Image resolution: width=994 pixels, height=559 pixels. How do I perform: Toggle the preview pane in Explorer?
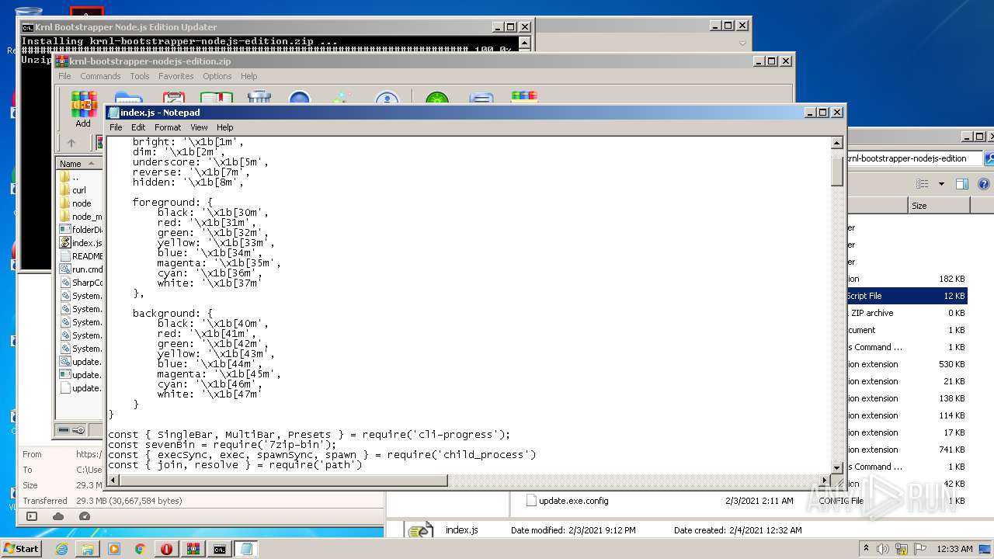point(961,184)
